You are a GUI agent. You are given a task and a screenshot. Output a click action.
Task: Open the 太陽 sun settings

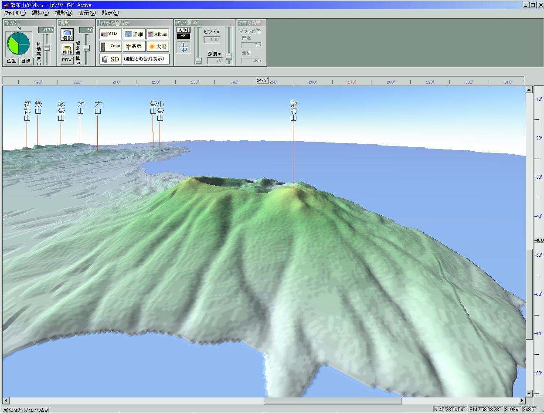157,46
